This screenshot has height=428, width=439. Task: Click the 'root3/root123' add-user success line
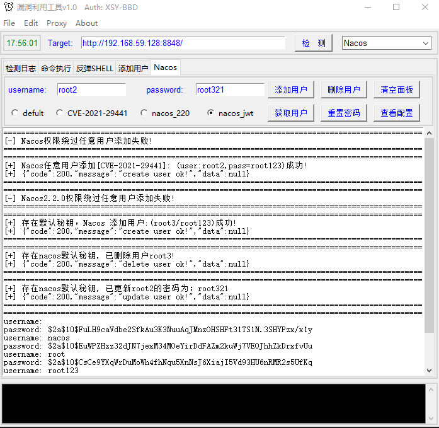(x=120, y=223)
